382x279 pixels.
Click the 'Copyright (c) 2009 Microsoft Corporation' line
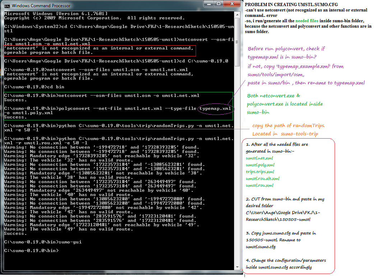click(x=94, y=18)
